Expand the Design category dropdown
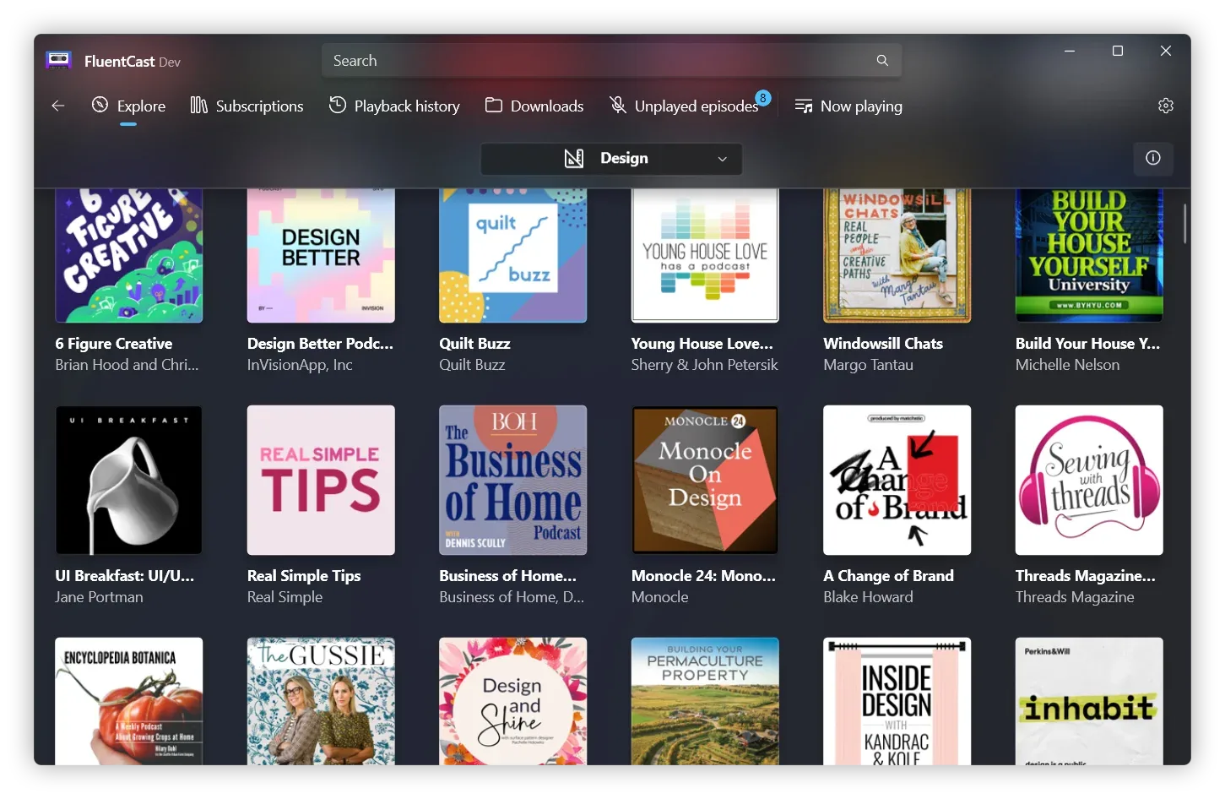Screen dimensions: 1225x799 point(611,159)
